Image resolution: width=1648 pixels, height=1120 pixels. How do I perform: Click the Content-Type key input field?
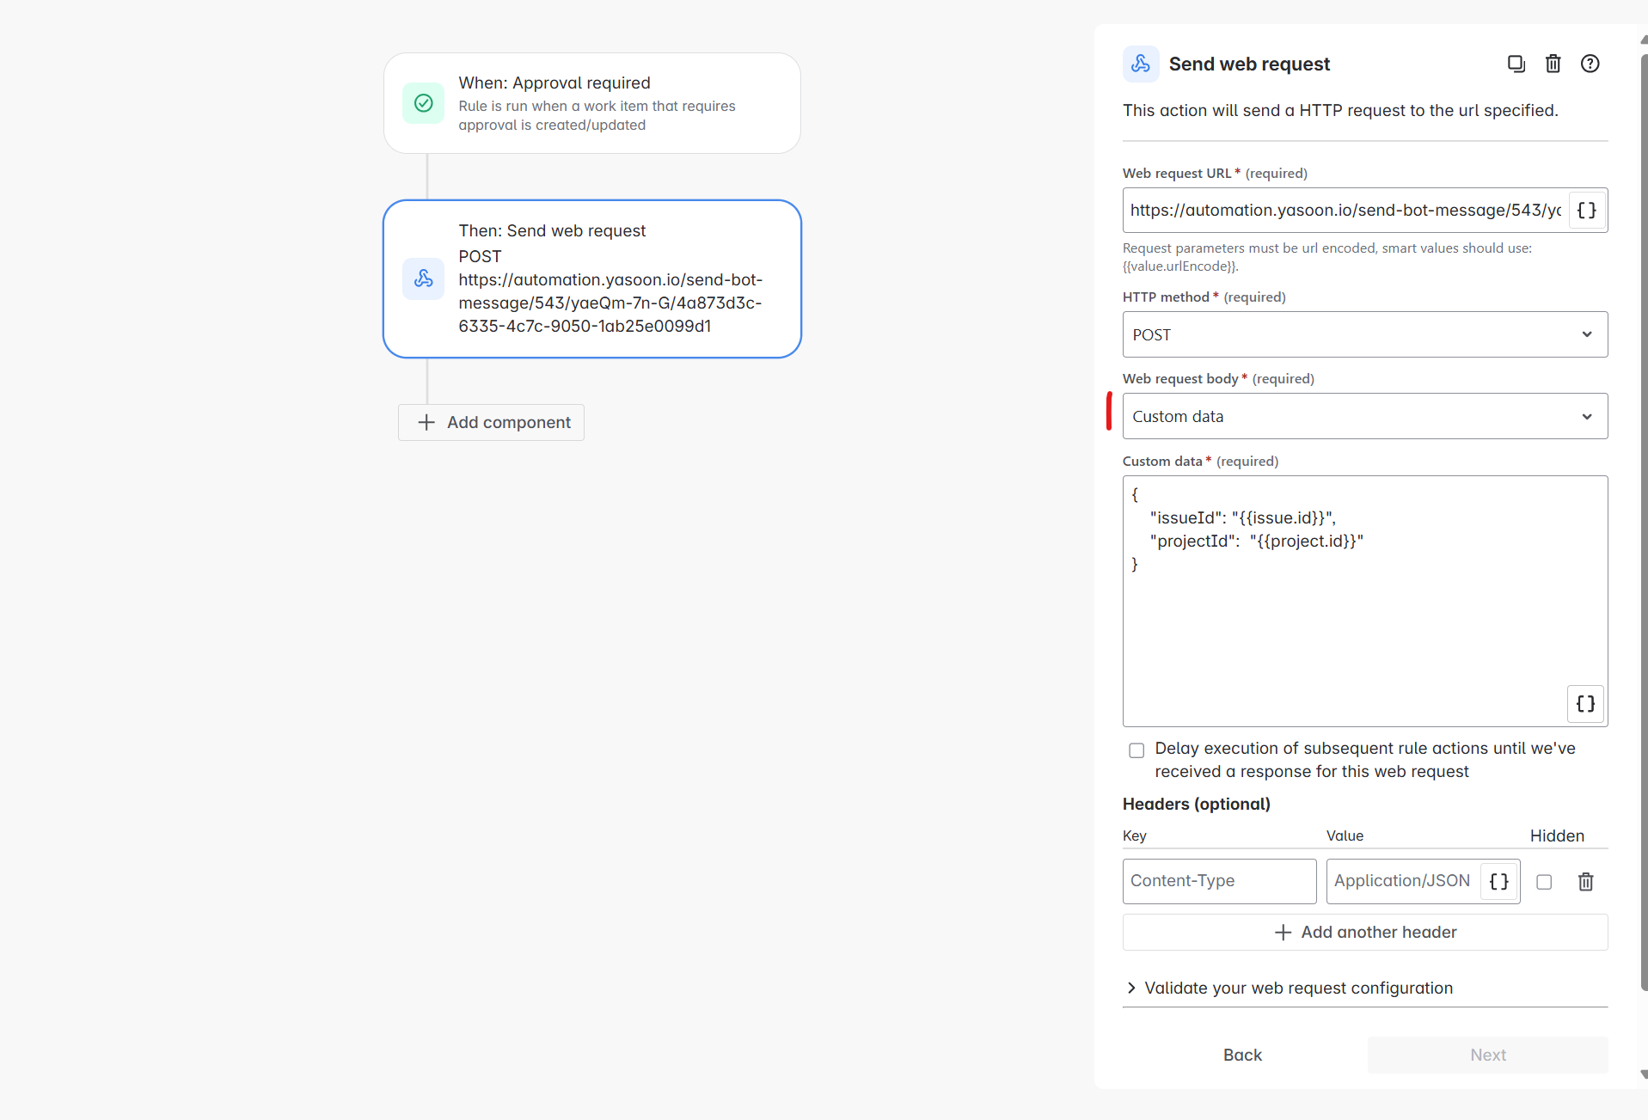tap(1218, 881)
